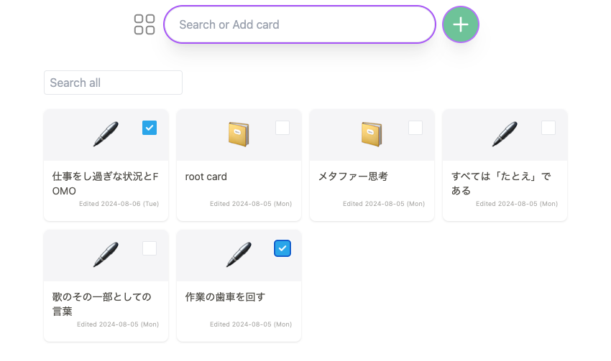The height and width of the screenshot is (361, 611).
Task: Click edited date on 作業の歯車を回す card
Action: [251, 324]
